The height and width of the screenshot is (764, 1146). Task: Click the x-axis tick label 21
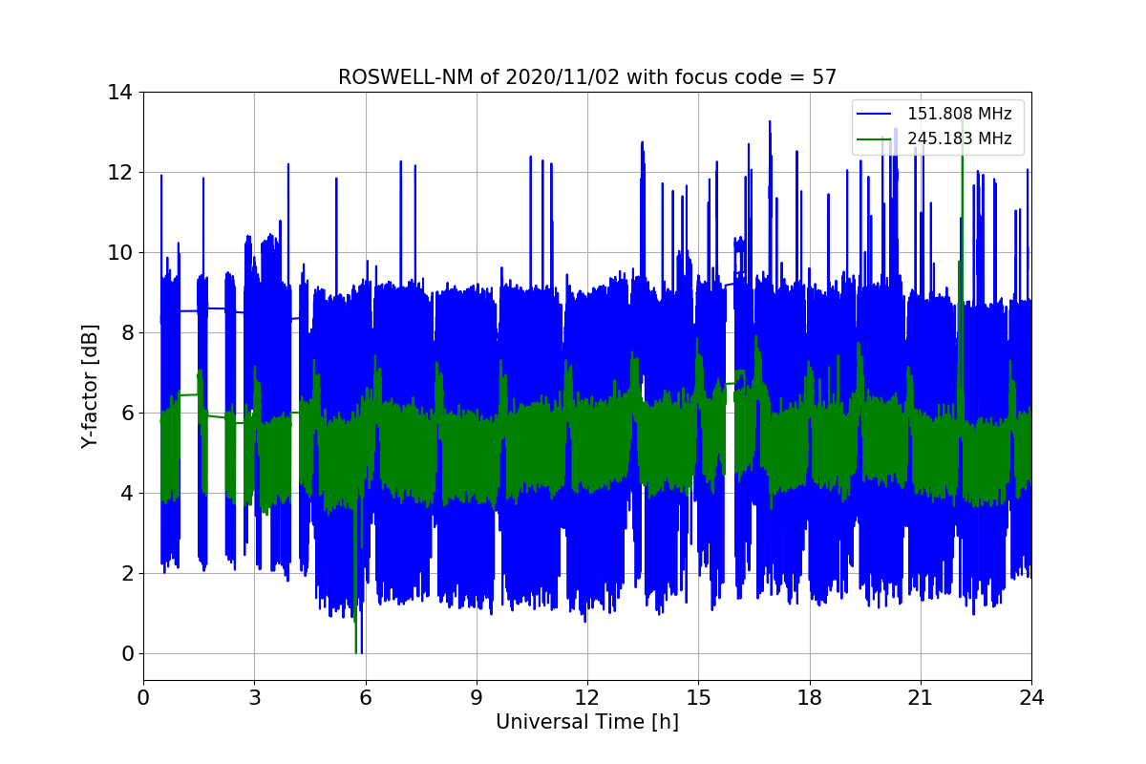[921, 697]
